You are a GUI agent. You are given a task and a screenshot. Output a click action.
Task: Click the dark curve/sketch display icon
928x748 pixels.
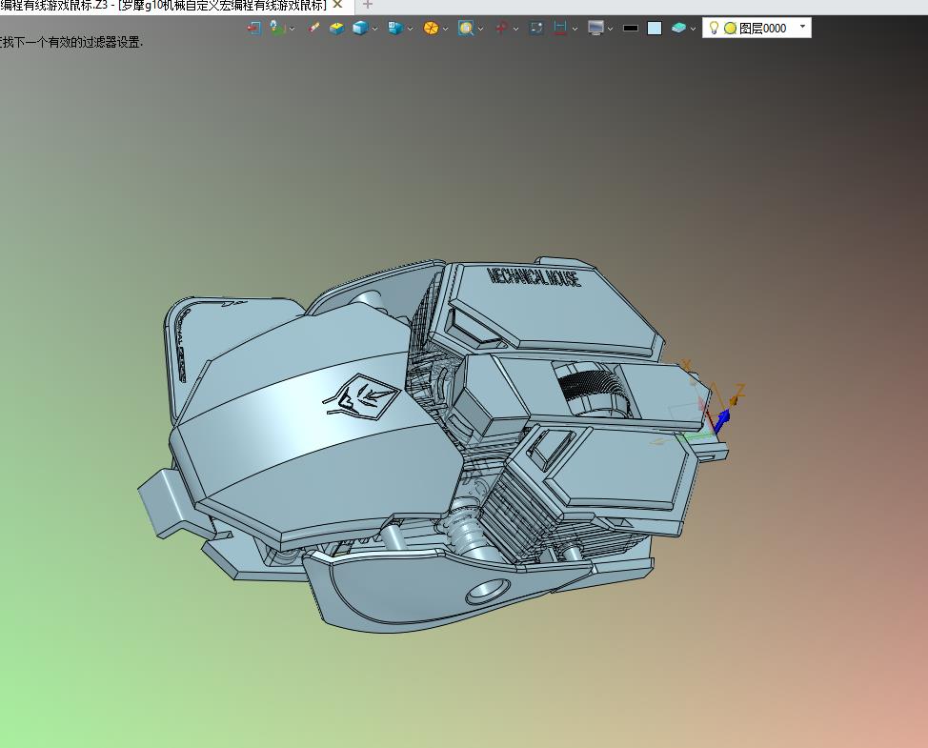(536, 28)
